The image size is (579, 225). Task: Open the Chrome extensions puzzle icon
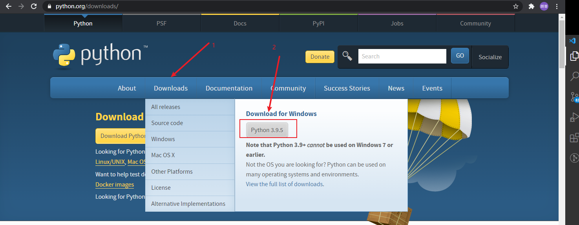click(532, 6)
